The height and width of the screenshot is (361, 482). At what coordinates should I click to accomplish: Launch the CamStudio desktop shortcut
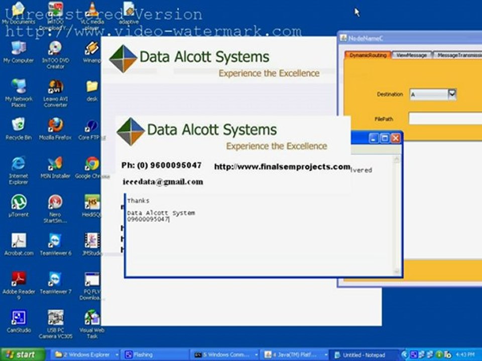(19, 322)
